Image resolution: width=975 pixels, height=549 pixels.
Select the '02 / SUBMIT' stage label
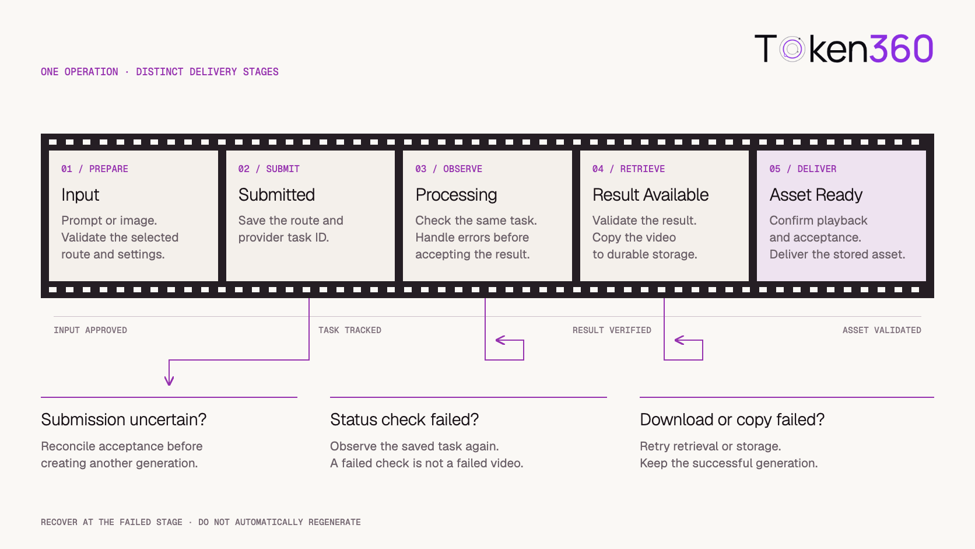(x=269, y=169)
